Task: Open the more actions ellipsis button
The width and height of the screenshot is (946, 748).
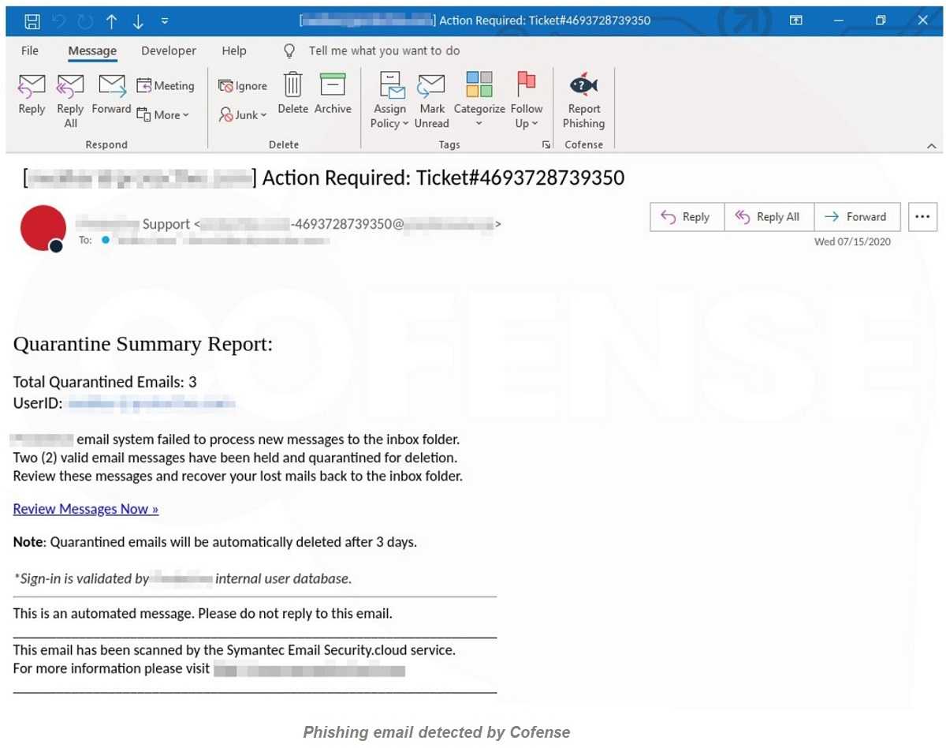Action: [x=922, y=217]
